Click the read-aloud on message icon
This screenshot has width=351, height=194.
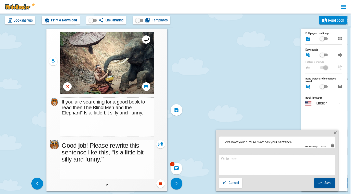[340, 86]
